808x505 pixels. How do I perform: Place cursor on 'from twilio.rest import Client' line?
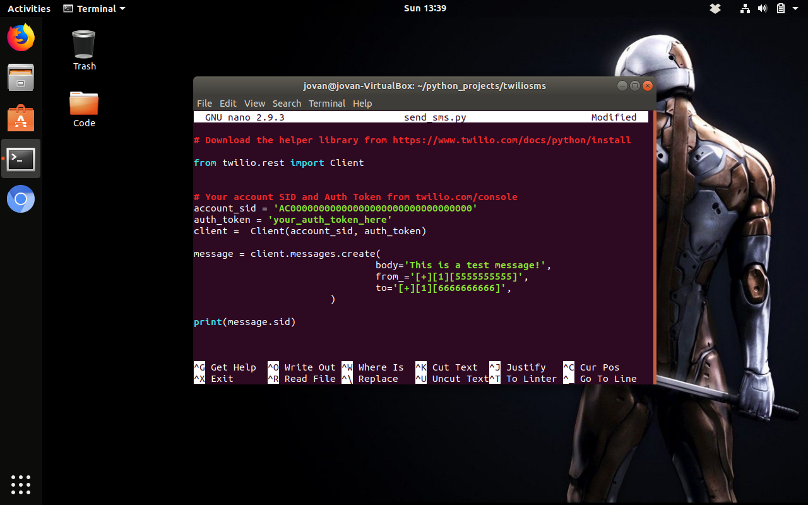[x=279, y=163]
